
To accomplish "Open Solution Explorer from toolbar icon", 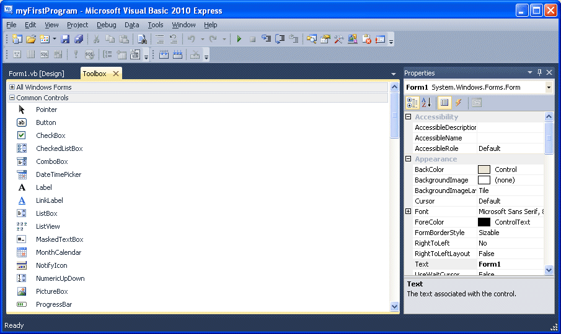I will 312,39.
